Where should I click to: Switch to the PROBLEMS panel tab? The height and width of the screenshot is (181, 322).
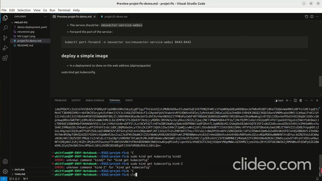click(x=61, y=100)
